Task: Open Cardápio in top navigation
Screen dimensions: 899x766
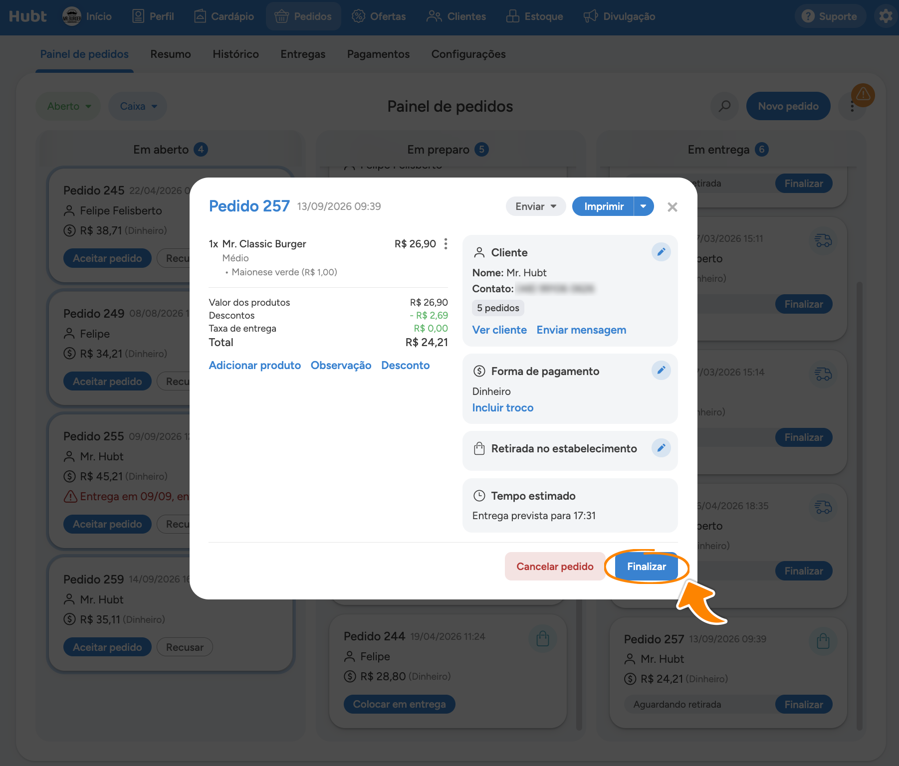Action: pyautogui.click(x=224, y=16)
